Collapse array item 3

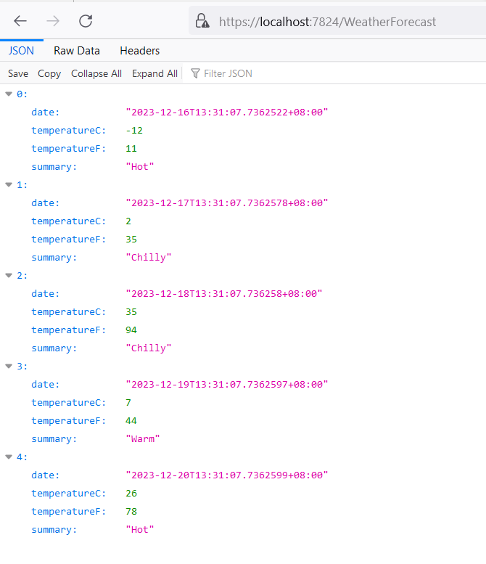(x=9, y=366)
